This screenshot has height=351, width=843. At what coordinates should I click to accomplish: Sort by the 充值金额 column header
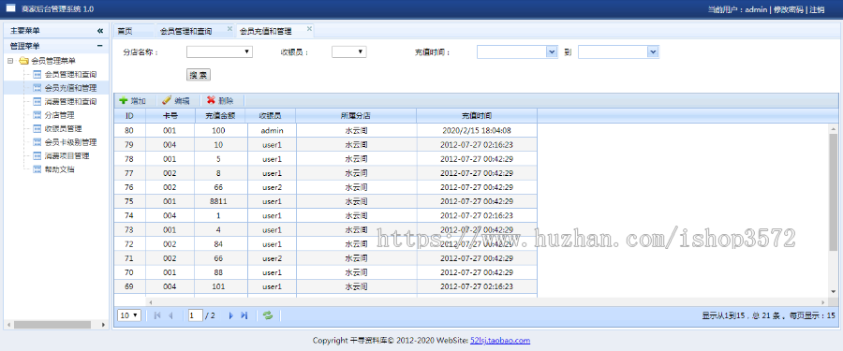(219, 115)
